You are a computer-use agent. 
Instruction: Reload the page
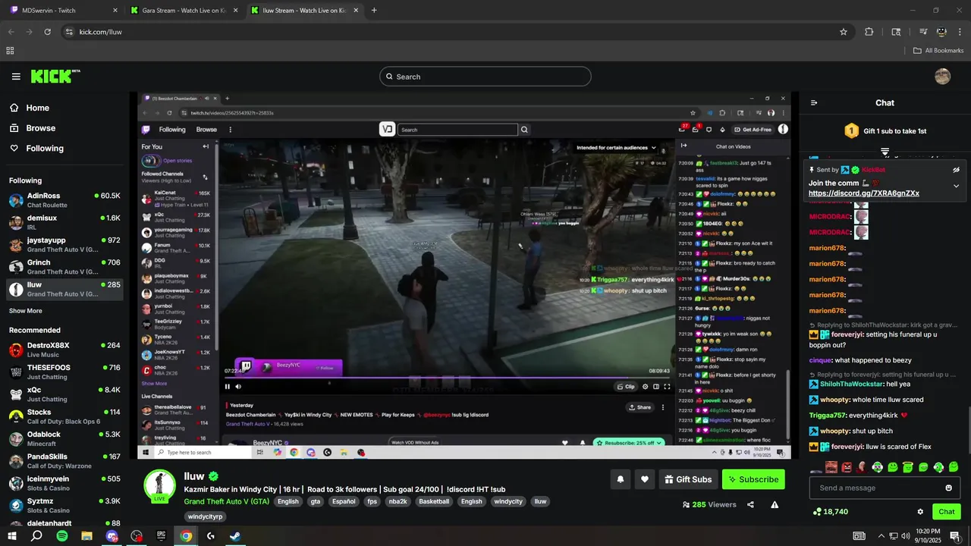[x=48, y=32]
